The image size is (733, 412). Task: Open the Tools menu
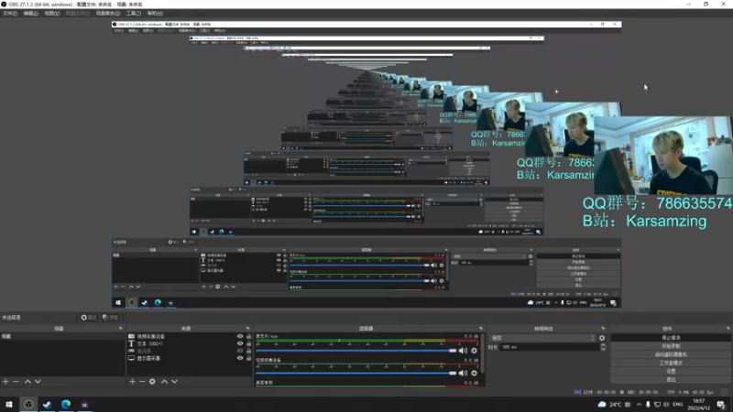[134, 14]
